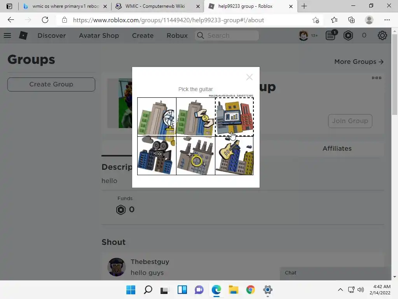Screen dimensions: 398x299
Task: Show hidden system tray icons chevron
Action: tap(340, 290)
